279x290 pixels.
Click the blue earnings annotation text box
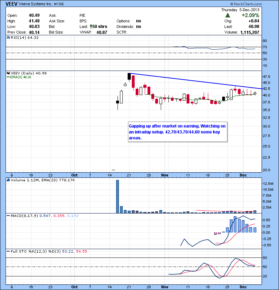(178, 132)
